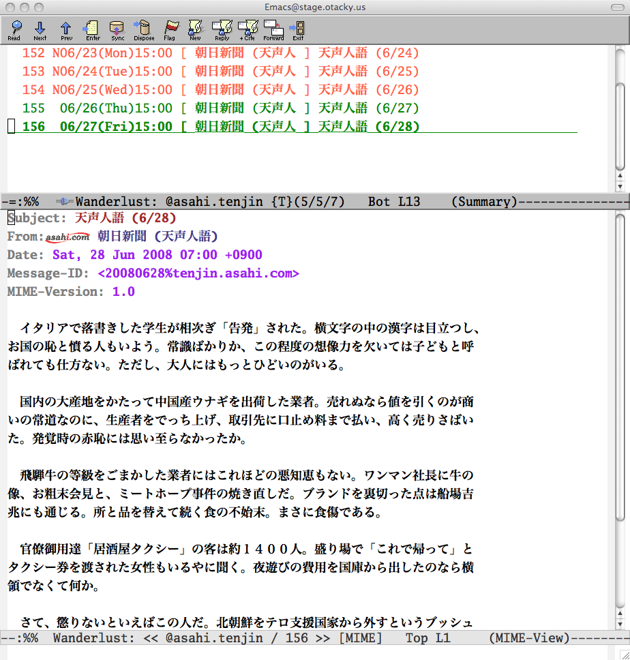Click summary pane scrollbar up arrow
The width and height of the screenshot is (630, 660).
pyautogui.click(x=620, y=175)
